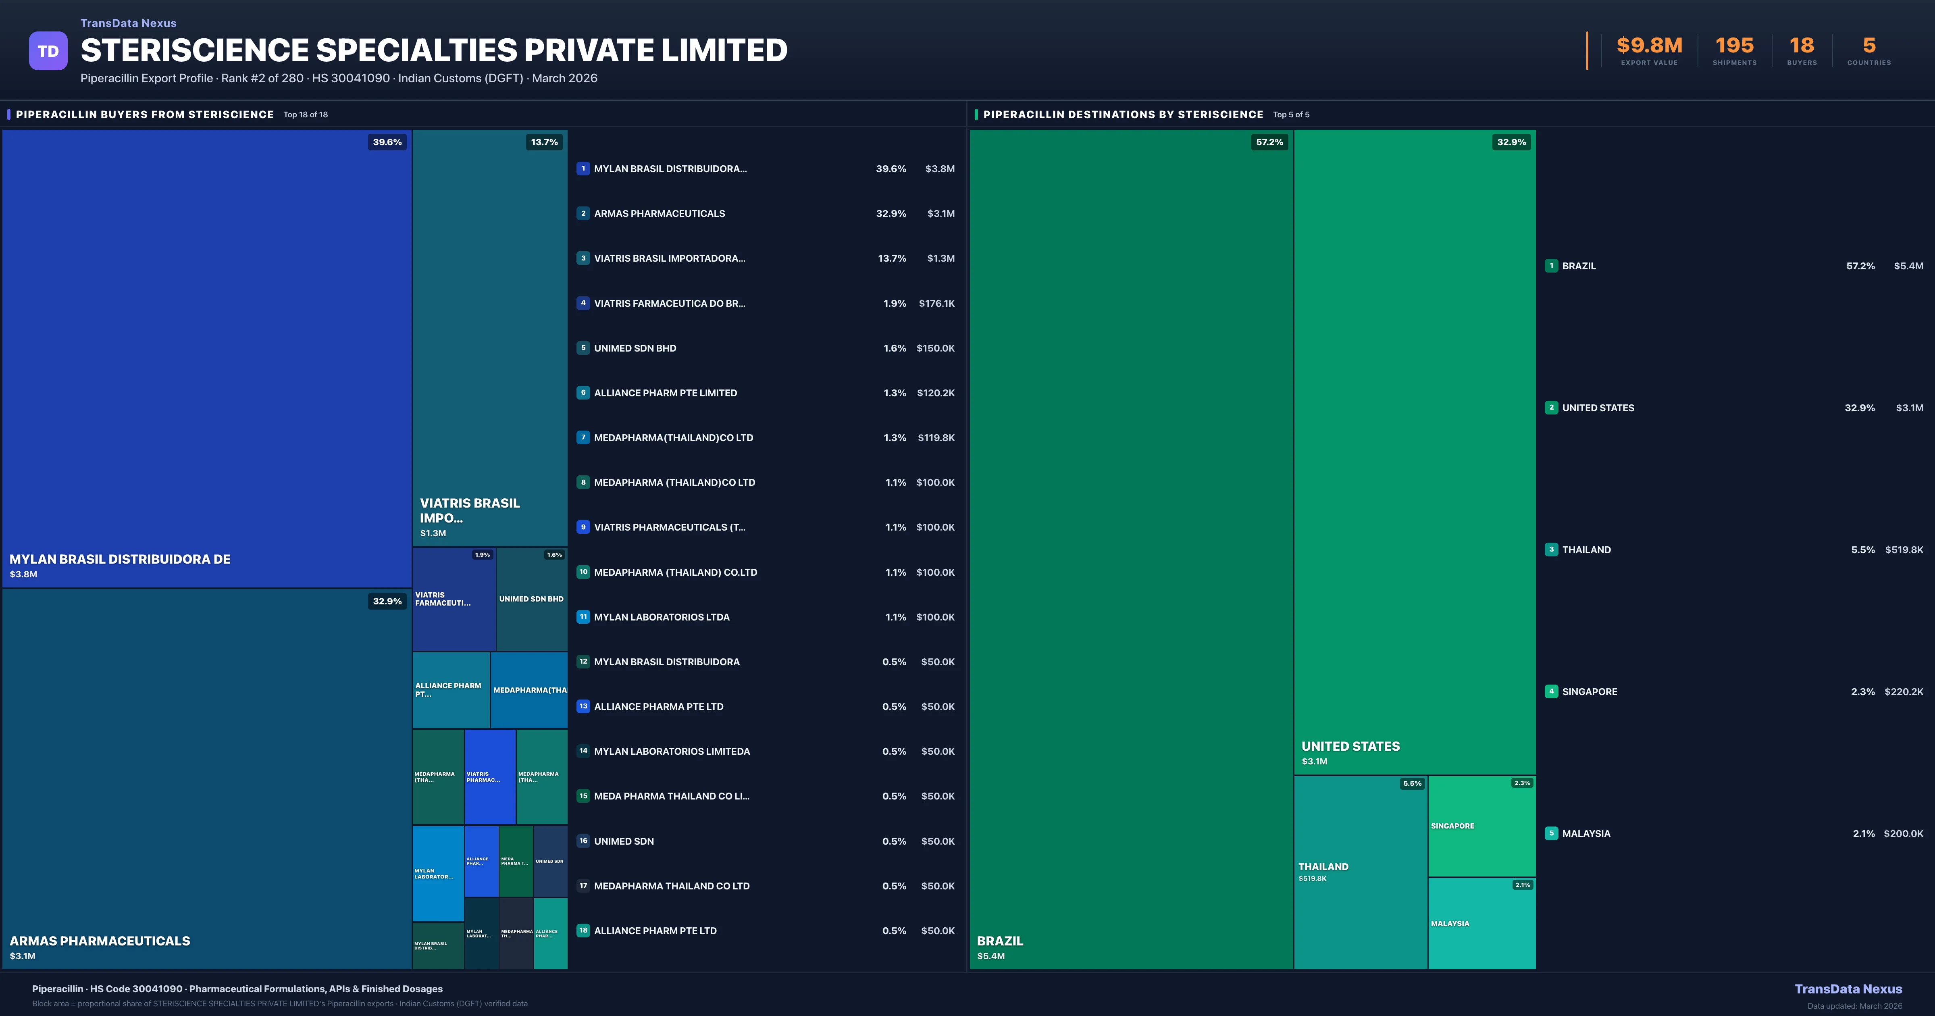This screenshot has height=1016, width=1935.
Task: Select the Mylan Brasil Distribuidora treemap block
Action: (206, 358)
